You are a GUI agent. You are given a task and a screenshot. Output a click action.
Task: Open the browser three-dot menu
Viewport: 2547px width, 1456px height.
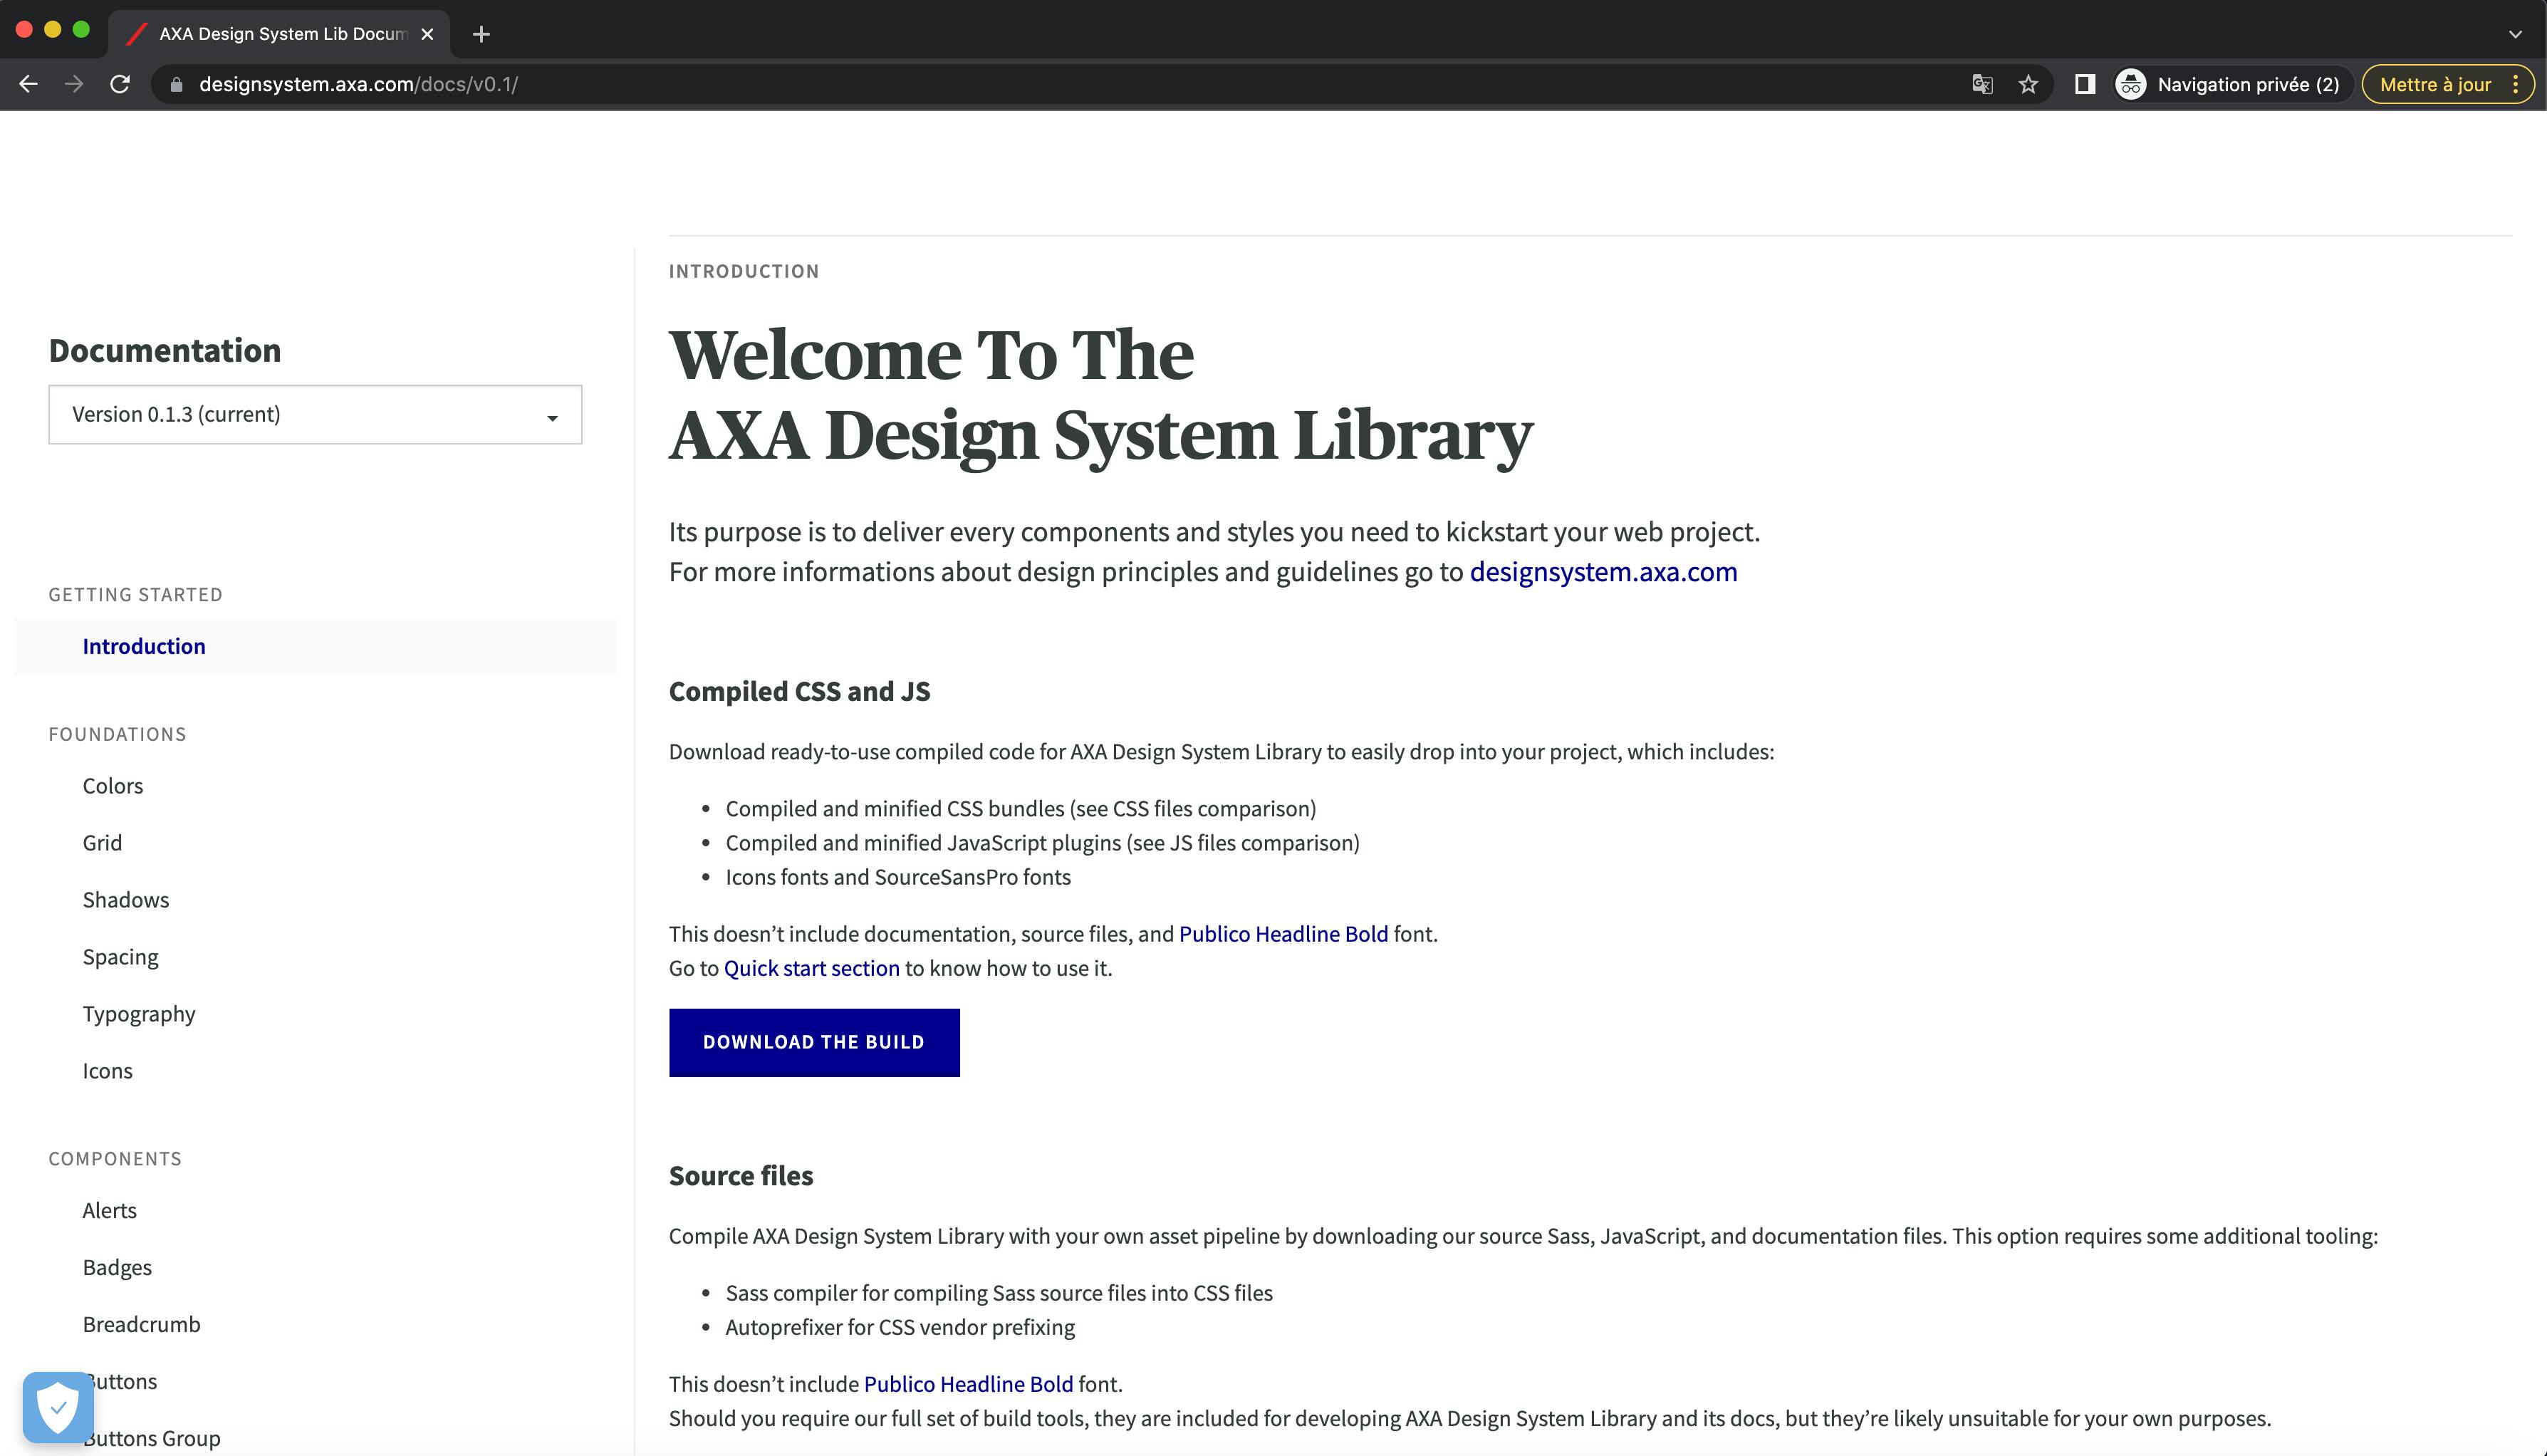[x=2518, y=84]
